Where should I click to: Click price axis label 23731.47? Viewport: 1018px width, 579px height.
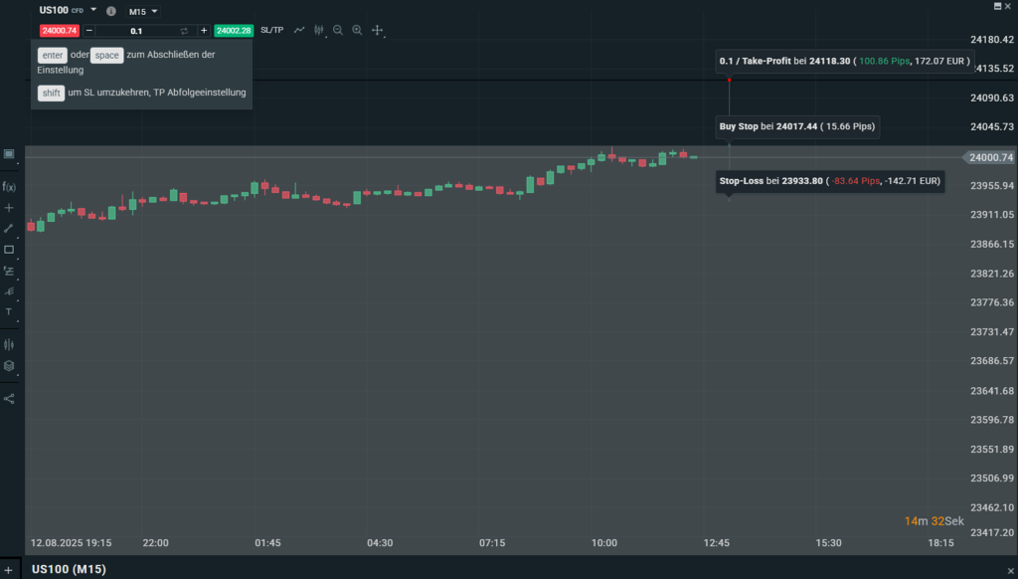(x=992, y=332)
